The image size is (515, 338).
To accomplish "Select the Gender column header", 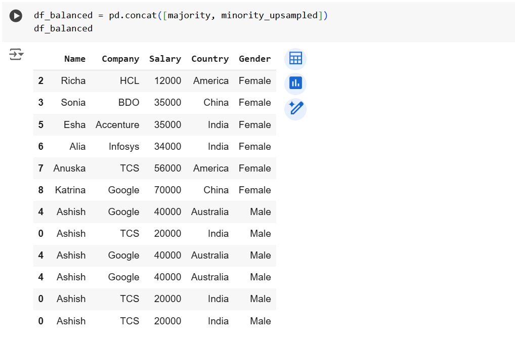I will pos(254,59).
